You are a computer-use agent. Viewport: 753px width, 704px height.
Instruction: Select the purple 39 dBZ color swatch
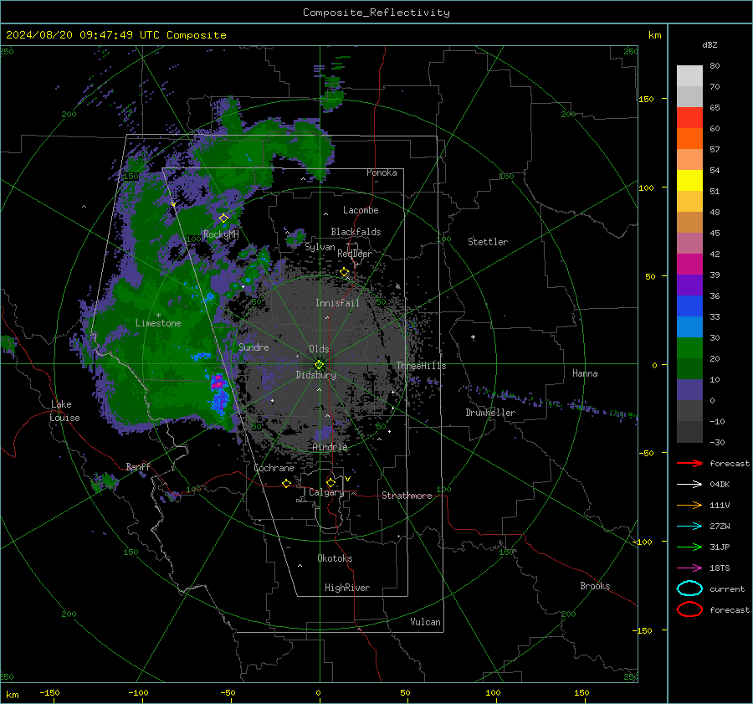pos(689,285)
